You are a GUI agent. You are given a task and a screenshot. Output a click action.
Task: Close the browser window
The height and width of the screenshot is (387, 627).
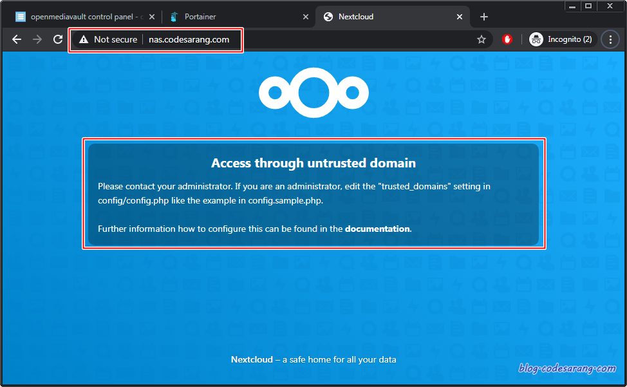pyautogui.click(x=610, y=6)
